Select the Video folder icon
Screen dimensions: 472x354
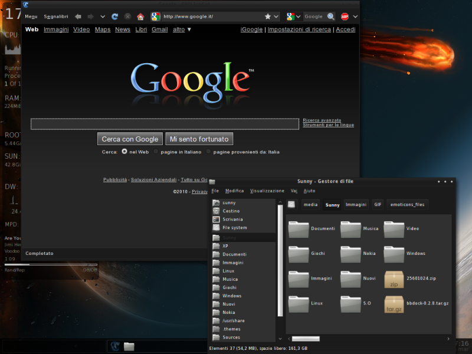point(394,230)
